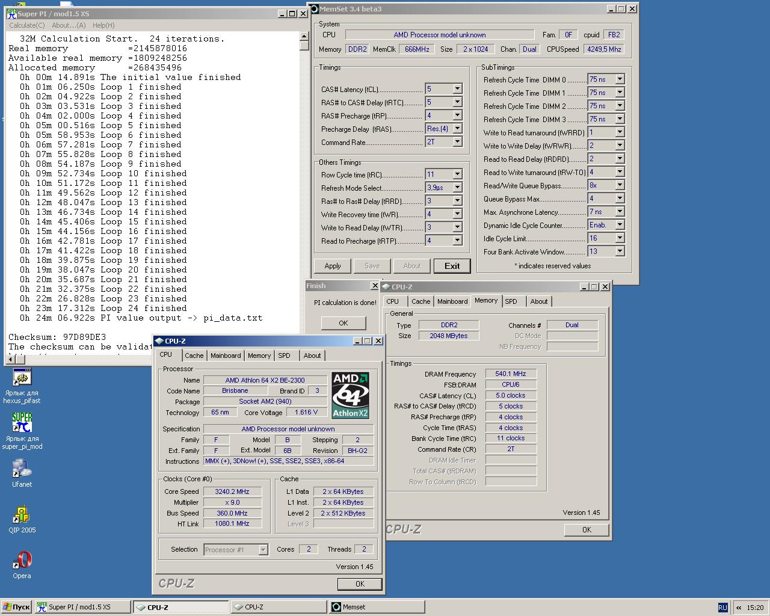This screenshot has height=616, width=770.
Task: Click the Core Speed 3240.2 MHz field
Action: [x=232, y=491]
